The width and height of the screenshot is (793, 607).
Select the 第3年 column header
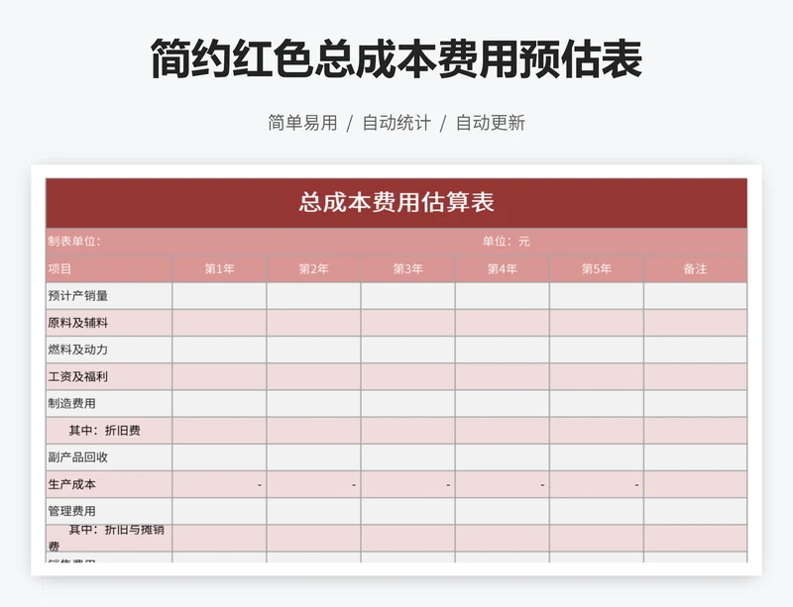(407, 268)
